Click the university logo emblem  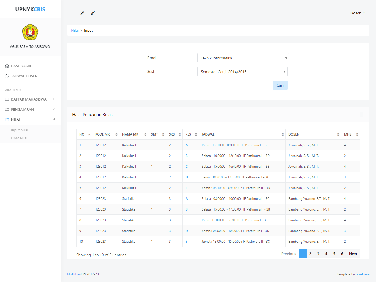[x=30, y=32]
